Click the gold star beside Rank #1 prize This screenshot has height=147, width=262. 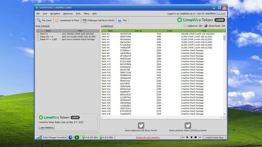coord(38,34)
